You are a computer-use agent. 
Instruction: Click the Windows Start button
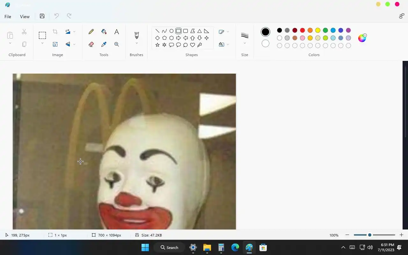(x=145, y=247)
